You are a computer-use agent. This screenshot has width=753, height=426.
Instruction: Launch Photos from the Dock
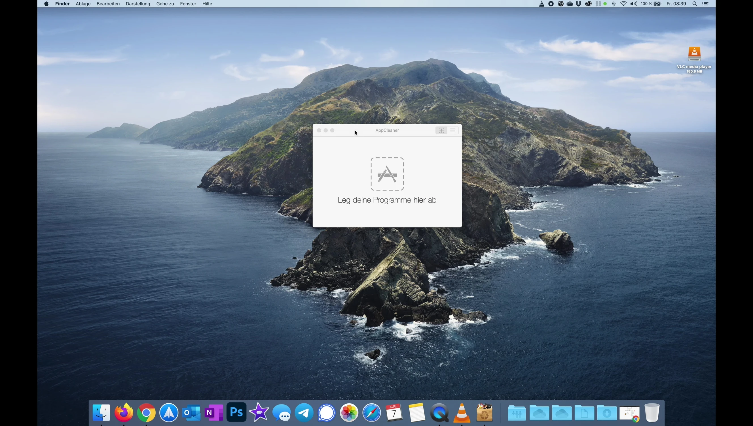pos(349,412)
